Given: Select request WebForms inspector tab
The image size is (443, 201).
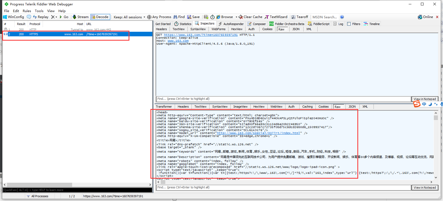Looking at the screenshot, I should pyautogui.click(x=218, y=29).
